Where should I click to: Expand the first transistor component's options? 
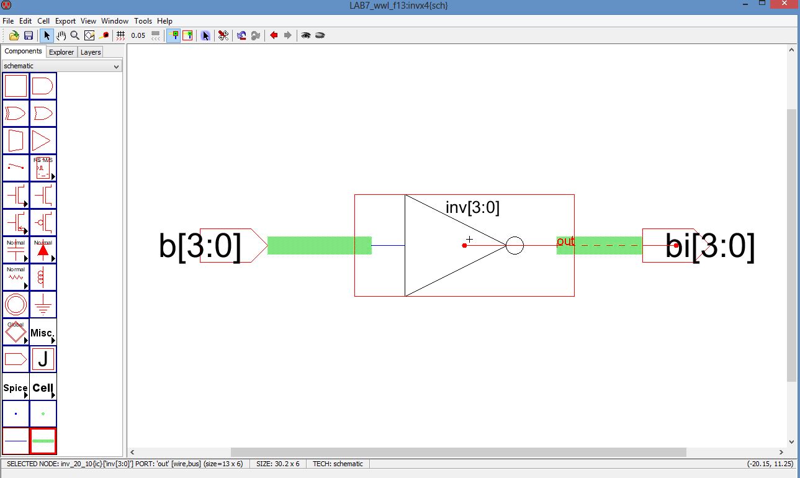(26, 204)
